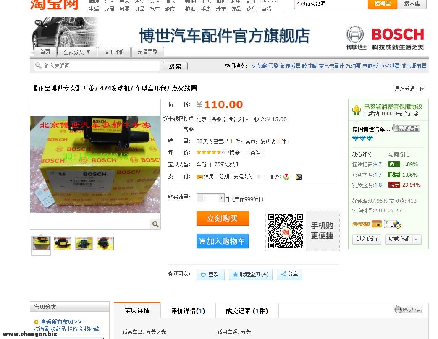Expand the 全部分类 dropdown
Image resolution: width=438 pixels, height=339 pixels.
coord(77,52)
